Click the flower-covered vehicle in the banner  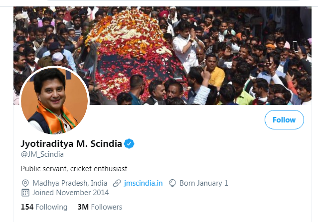coord(136,50)
